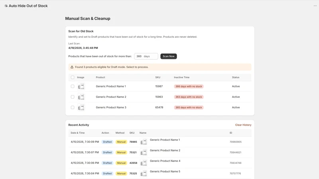Select Generic Product Name 1 in scan results
Image resolution: width=319 pixels, height=179 pixels.
coord(111,86)
